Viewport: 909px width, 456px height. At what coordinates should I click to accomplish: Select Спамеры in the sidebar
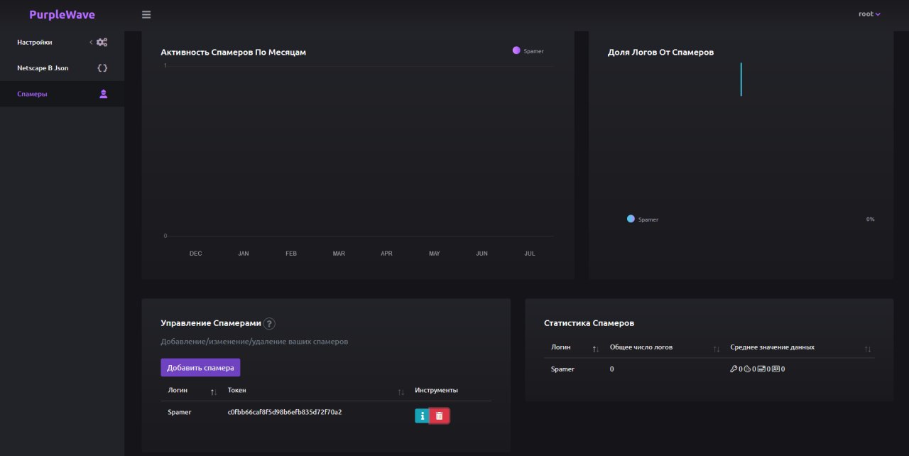point(33,94)
